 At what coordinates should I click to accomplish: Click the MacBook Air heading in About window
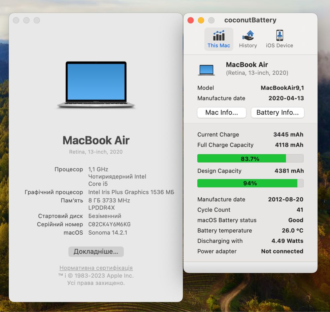coord(96,140)
